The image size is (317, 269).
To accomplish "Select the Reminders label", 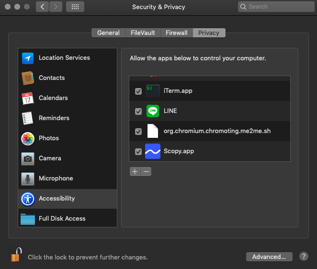I will pos(54,118).
